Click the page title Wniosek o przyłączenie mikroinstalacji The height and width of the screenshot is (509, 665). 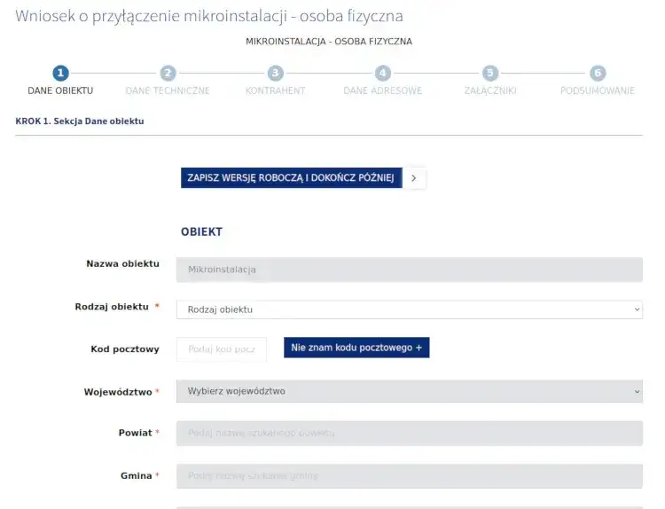pyautogui.click(x=209, y=16)
